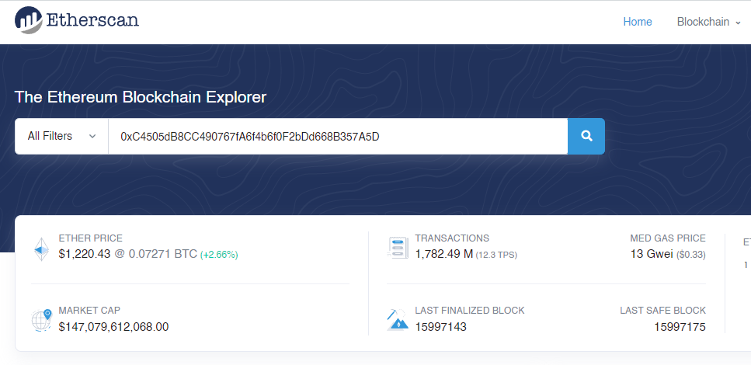
Task: Click the 13 Gwei gas price
Action: (x=652, y=255)
